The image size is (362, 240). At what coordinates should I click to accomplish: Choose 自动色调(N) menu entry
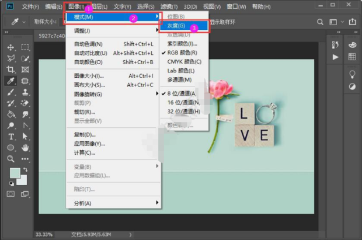(x=113, y=44)
